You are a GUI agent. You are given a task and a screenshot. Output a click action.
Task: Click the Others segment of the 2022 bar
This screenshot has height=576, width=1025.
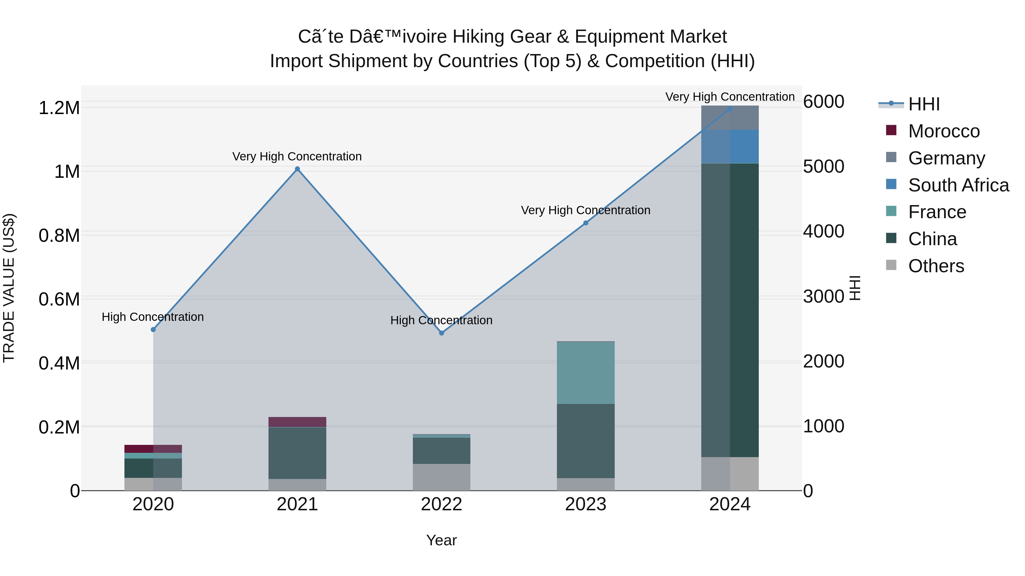click(442, 477)
